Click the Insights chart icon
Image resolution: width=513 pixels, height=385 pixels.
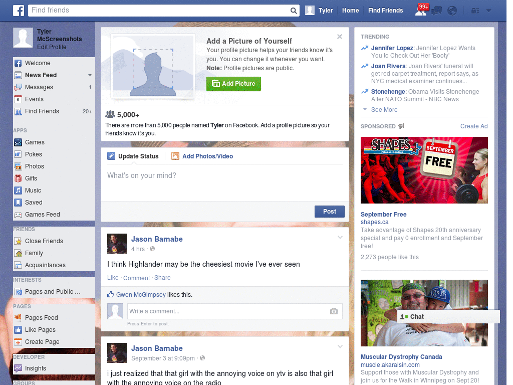pos(18,368)
